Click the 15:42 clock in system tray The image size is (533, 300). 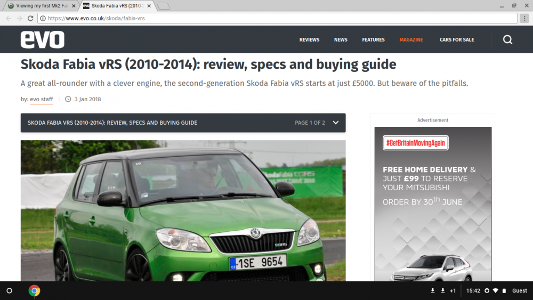[x=473, y=290]
